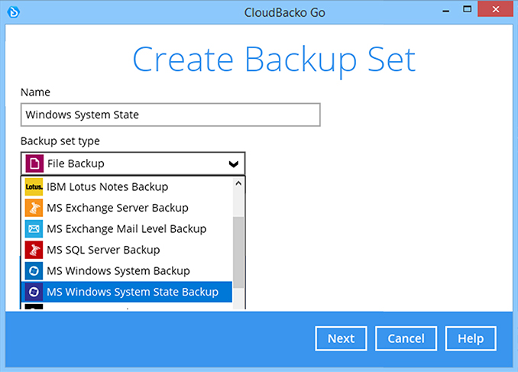This screenshot has height=372, width=518.
Task: Select MS Windows System Backup entry
Action: 127,271
